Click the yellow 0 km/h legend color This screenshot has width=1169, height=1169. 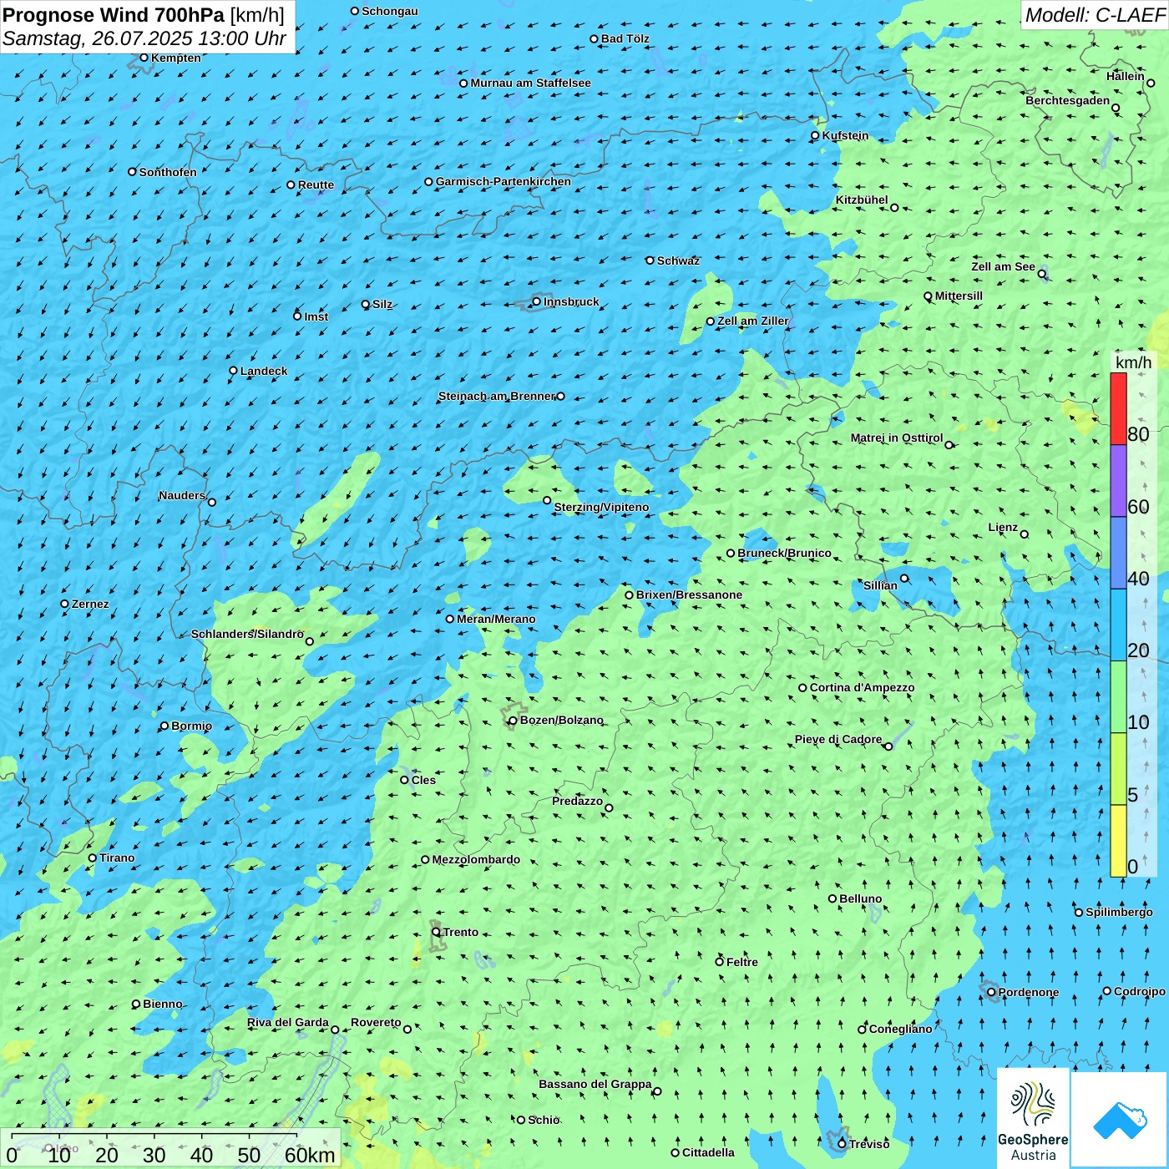click(1118, 841)
